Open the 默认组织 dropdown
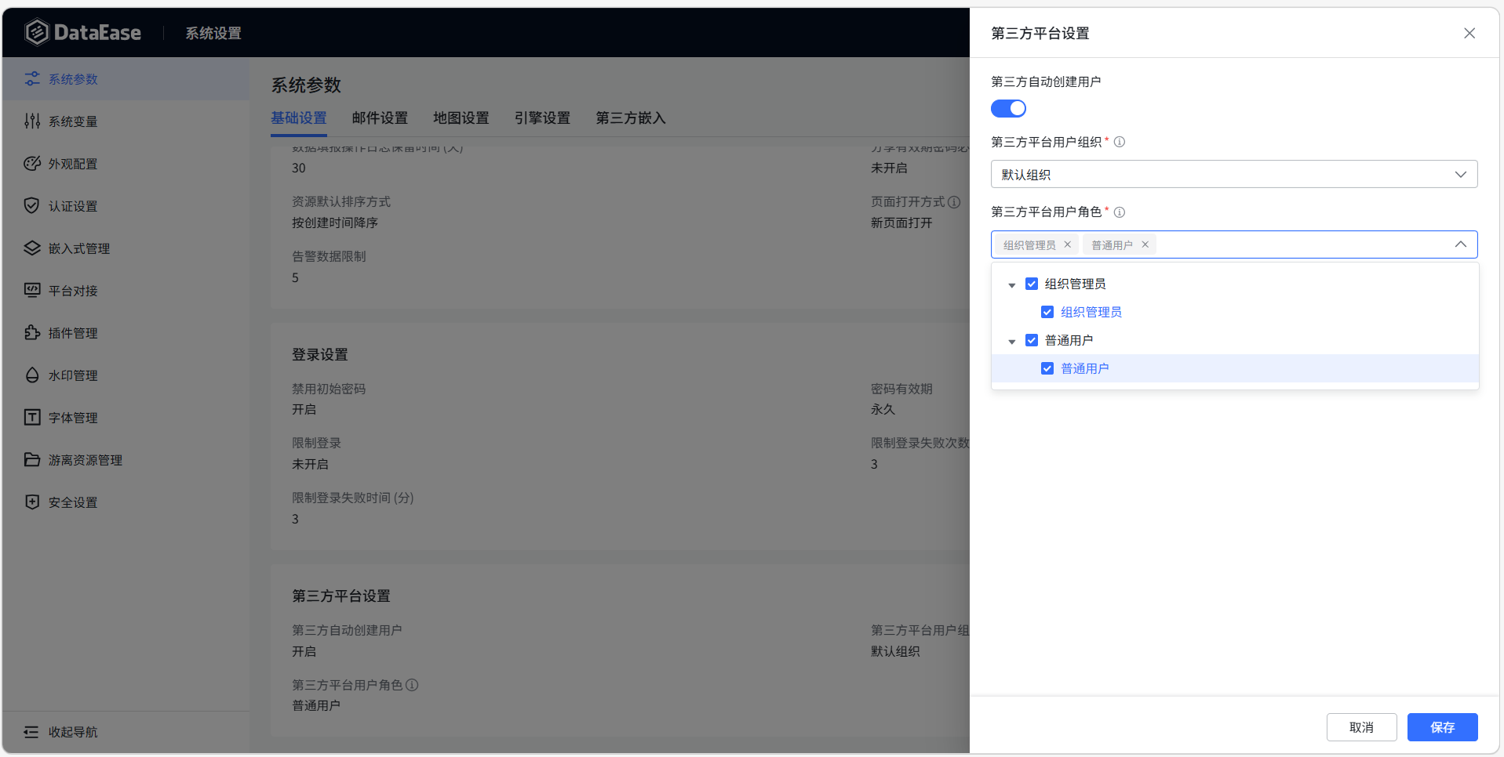This screenshot has height=757, width=1504. coord(1233,173)
